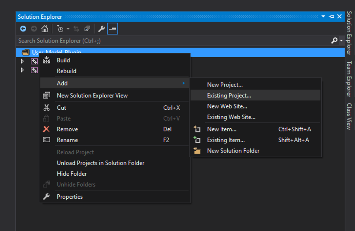The image size is (355, 231).
Task: Choose New Item... in Add submenu
Action: pyautogui.click(x=255, y=129)
